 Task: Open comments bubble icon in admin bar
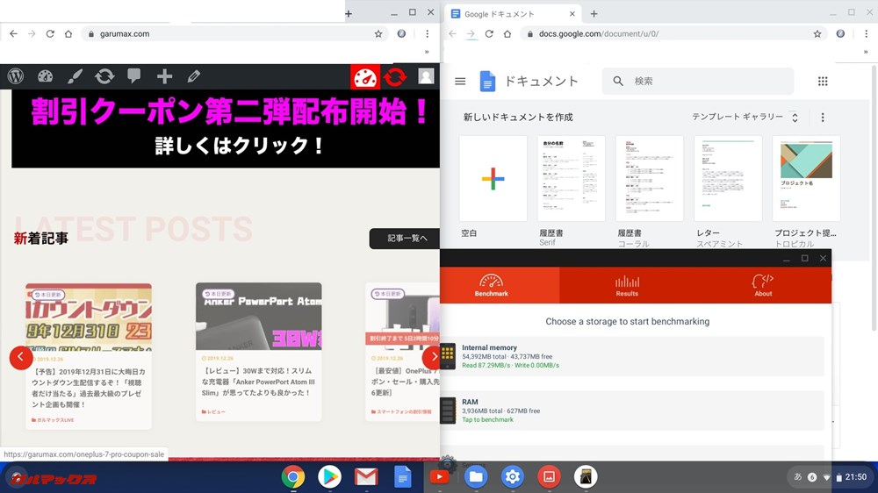pyautogui.click(x=133, y=75)
